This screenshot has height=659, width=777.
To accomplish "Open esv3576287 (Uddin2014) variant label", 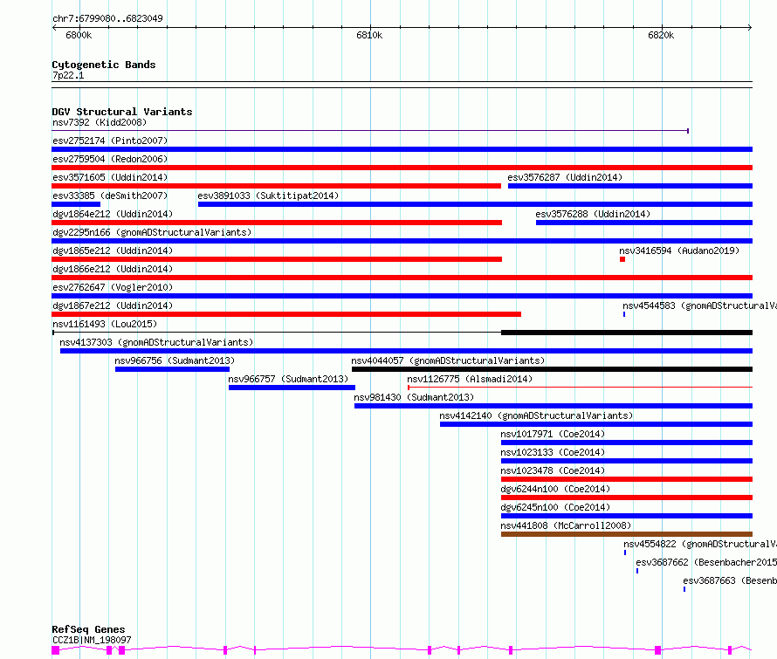I will [565, 177].
